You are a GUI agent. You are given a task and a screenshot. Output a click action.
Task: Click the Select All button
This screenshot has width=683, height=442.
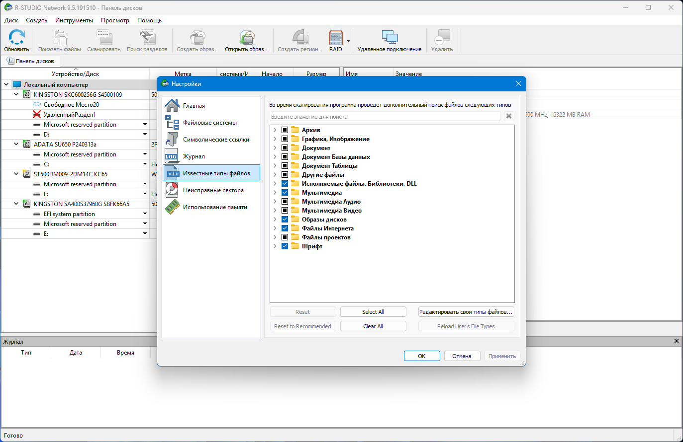coord(373,312)
